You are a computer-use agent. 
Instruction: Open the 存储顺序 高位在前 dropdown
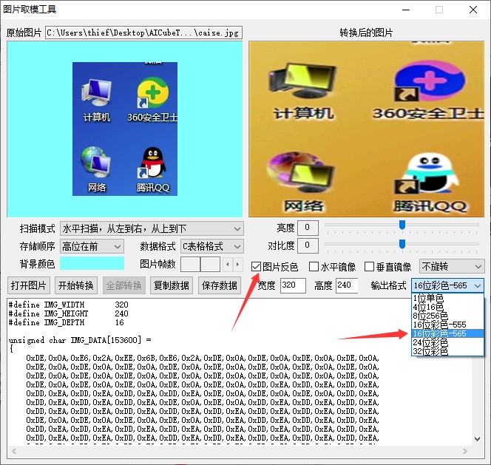92,246
